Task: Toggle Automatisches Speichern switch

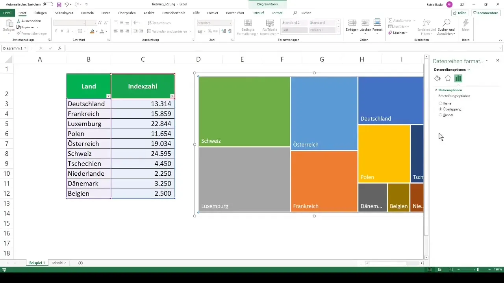Action: pos(48,4)
